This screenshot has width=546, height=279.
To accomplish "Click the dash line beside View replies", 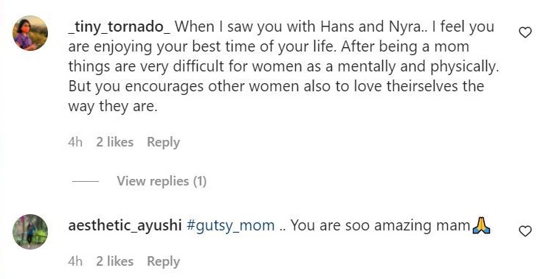I will (86, 181).
